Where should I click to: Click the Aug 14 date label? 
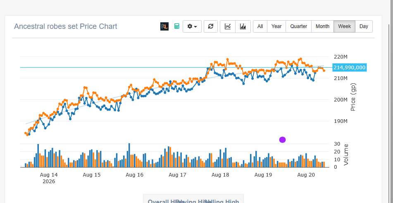(x=49, y=175)
